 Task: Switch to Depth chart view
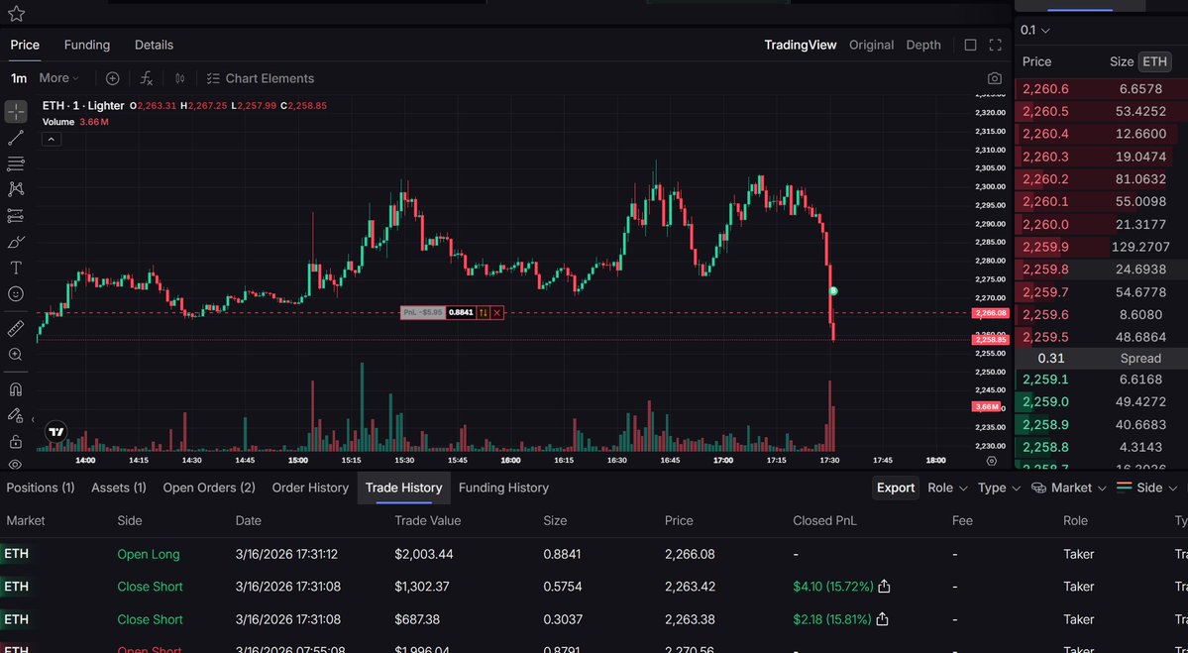coord(922,45)
